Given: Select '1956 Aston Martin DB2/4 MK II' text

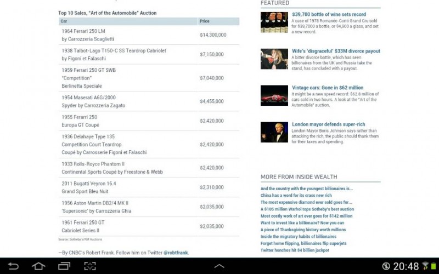Looking at the screenshot, I should click(x=95, y=203).
